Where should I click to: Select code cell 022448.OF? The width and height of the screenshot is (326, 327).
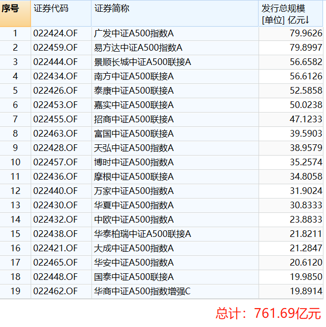click(x=61, y=277)
